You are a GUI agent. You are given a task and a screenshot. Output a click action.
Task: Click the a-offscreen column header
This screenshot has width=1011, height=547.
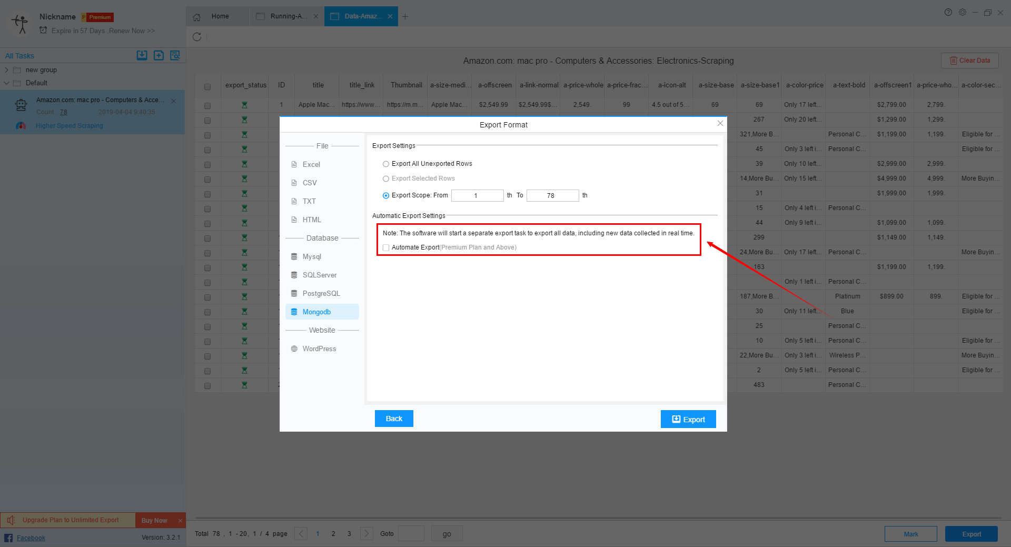495,85
